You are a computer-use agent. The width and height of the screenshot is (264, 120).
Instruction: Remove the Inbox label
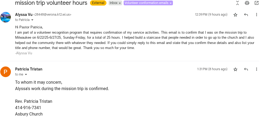click(120, 3)
